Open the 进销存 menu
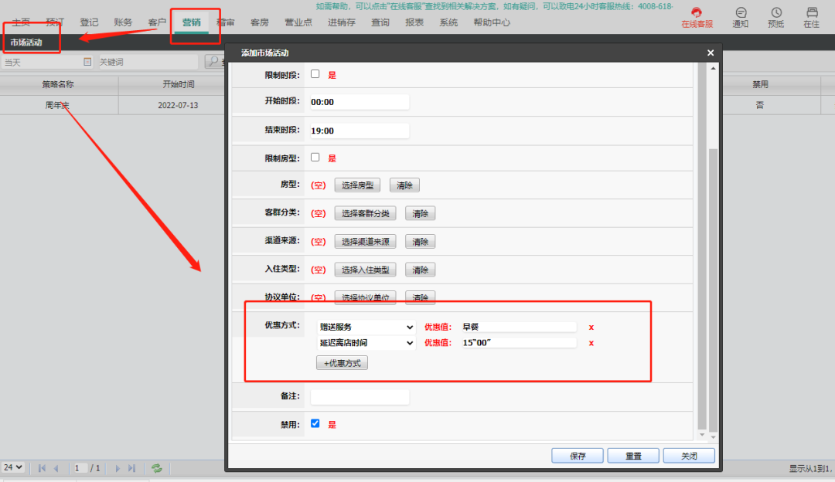Image resolution: width=835 pixels, height=482 pixels. (342, 22)
